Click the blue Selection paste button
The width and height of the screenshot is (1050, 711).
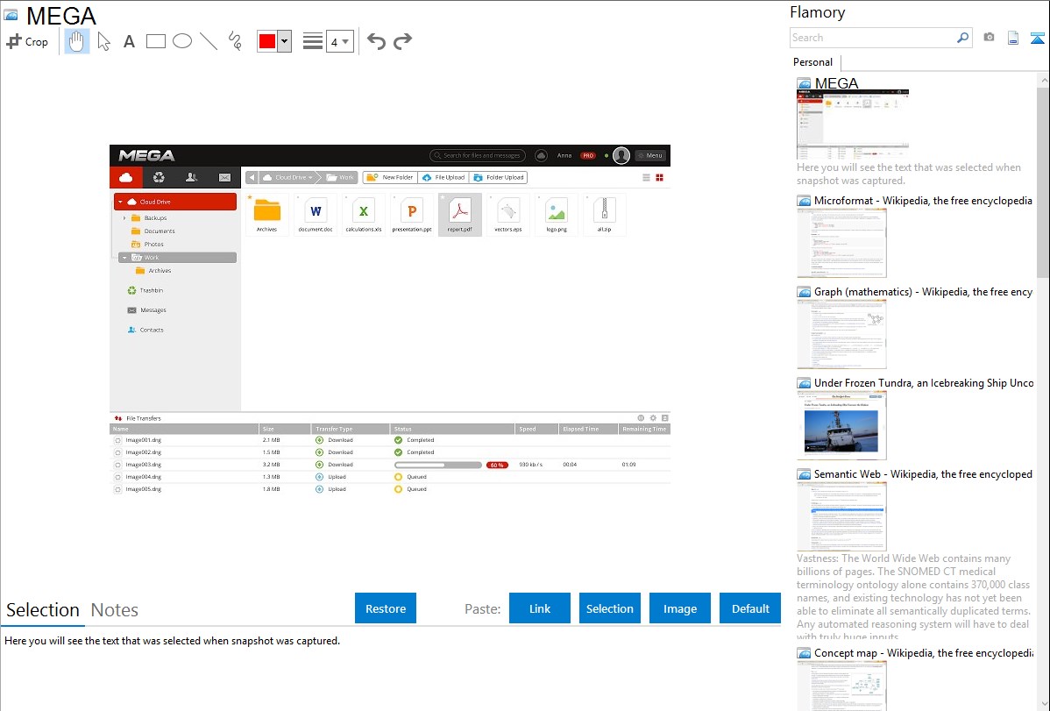610,608
